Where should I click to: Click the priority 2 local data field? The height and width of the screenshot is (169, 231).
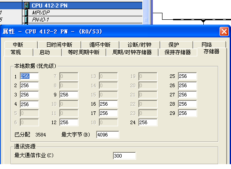[29, 85]
